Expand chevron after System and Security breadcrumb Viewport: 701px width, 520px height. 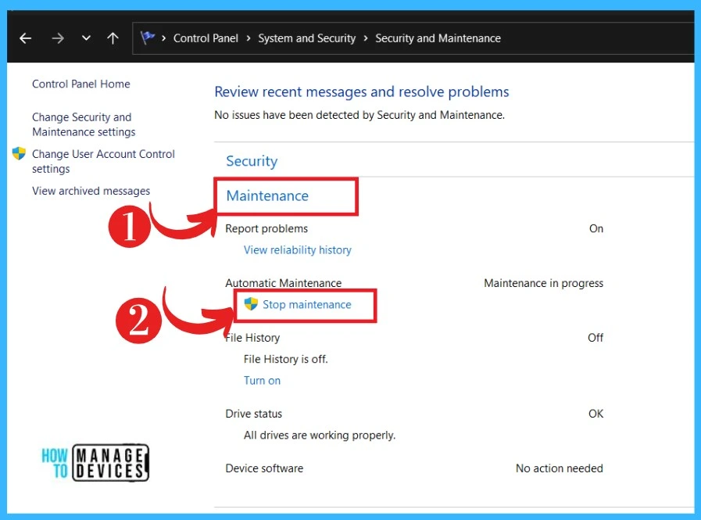pos(366,38)
